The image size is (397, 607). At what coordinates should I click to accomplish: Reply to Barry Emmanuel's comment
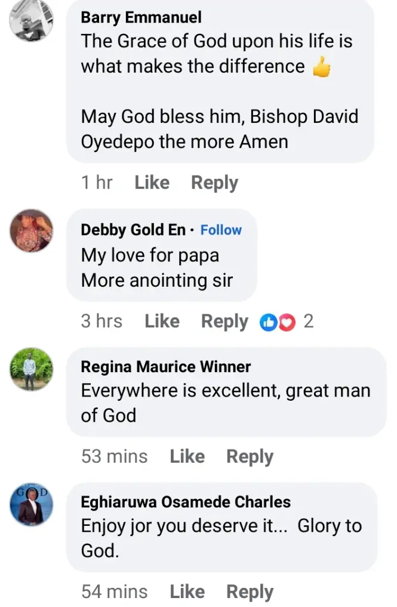(214, 182)
